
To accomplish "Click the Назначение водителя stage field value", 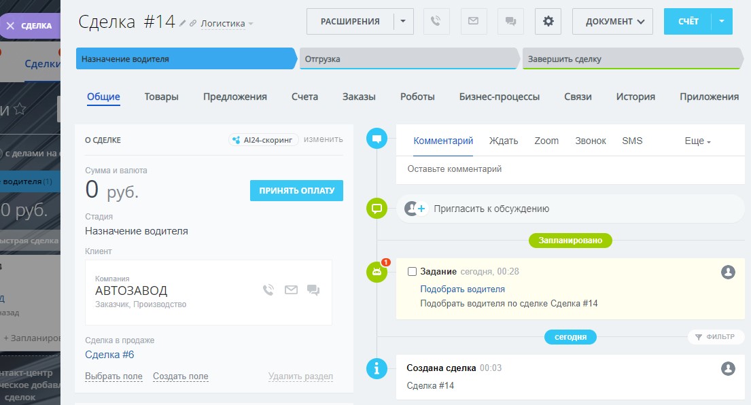I will 137,231.
